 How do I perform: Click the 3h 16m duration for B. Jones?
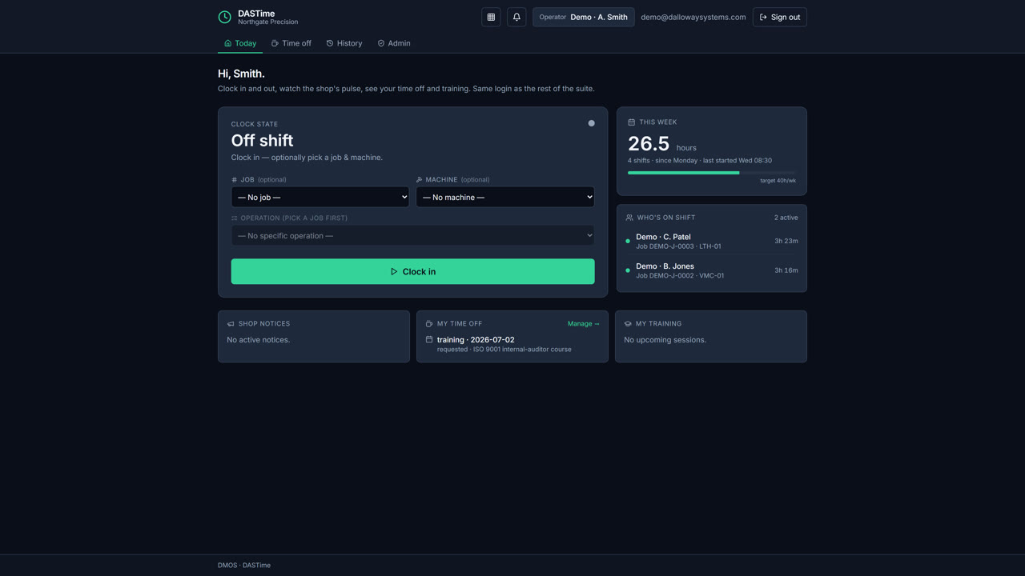pos(786,270)
